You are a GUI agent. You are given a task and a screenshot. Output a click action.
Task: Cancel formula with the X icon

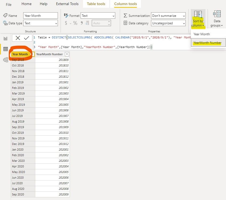pos(18,38)
